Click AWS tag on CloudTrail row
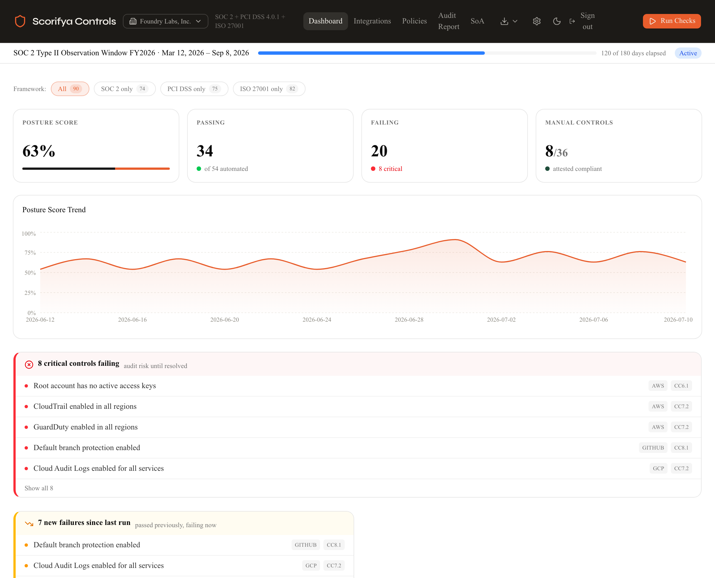The height and width of the screenshot is (578, 715). tap(658, 407)
